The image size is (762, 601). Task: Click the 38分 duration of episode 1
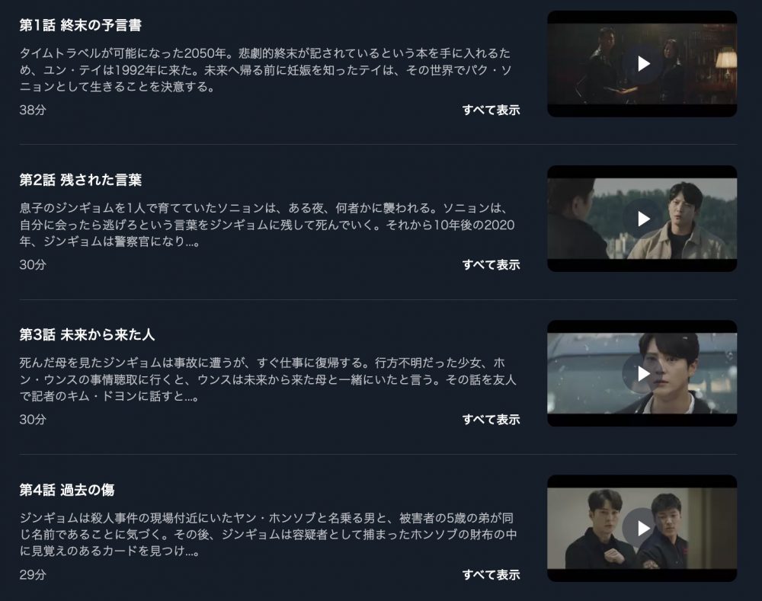pyautogui.click(x=33, y=110)
